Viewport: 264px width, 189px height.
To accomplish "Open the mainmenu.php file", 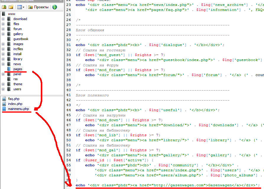I will 18,109.
